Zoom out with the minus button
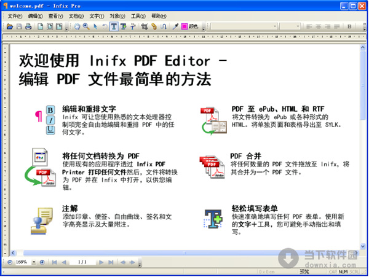369x277 pixels. pyautogui.click(x=10, y=262)
